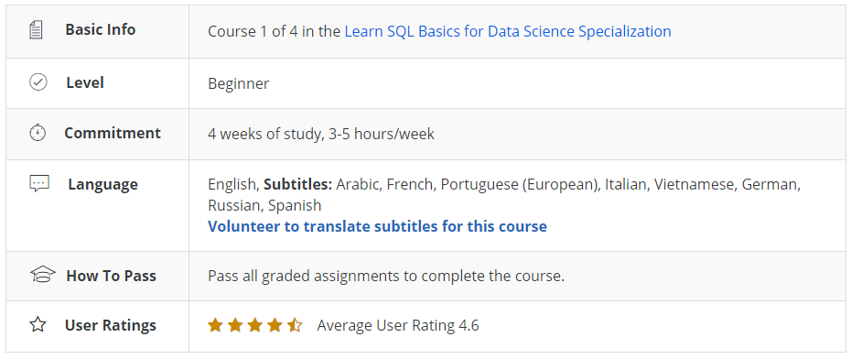The height and width of the screenshot is (359, 851).
Task: Click the Average User Rating 4.6 text
Action: click(x=398, y=325)
